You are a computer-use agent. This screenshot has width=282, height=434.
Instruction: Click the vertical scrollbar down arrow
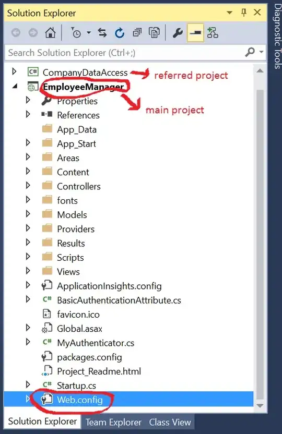tap(260, 406)
